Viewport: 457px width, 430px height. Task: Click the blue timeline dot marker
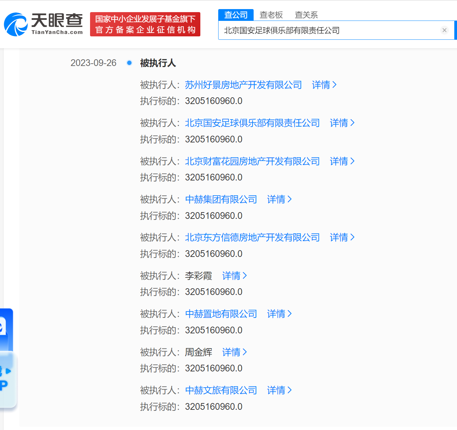click(x=129, y=63)
